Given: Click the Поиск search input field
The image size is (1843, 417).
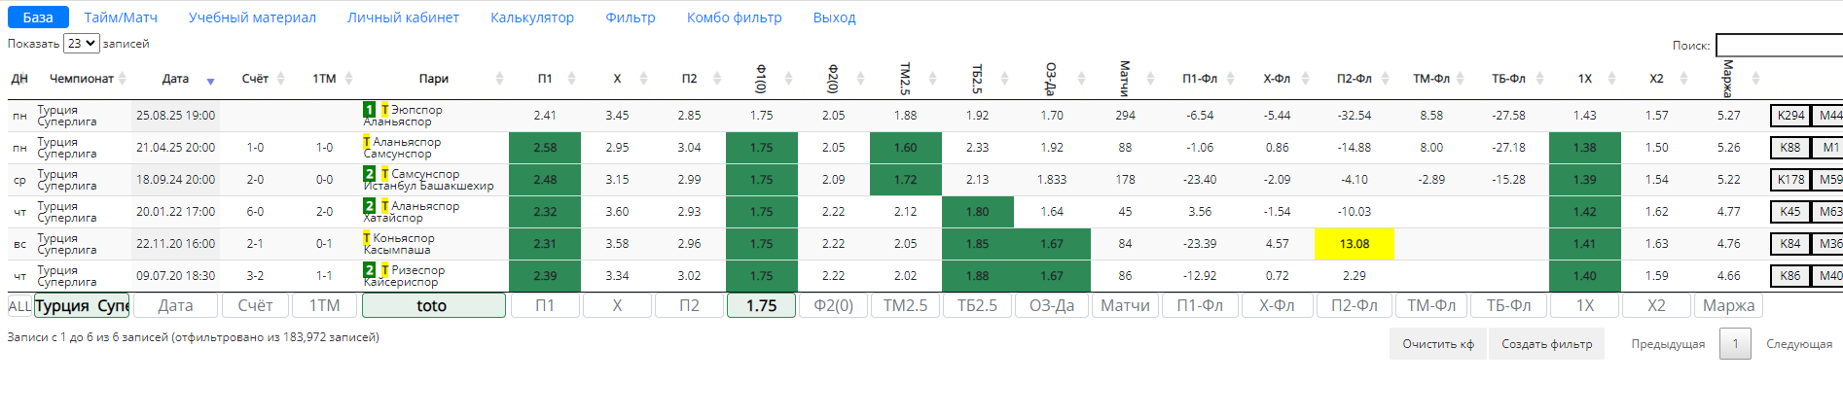Looking at the screenshot, I should (1779, 45).
